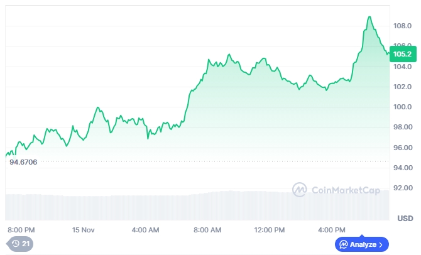
Task: Select the 8:00 AM time marker
Action: click(207, 230)
